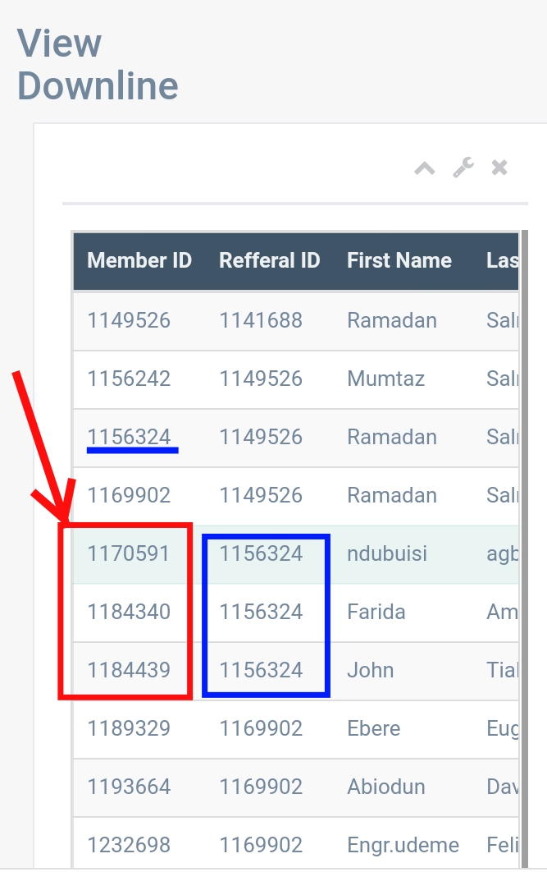547x872 pixels.
Task: Sort by Member ID column header
Action: click(x=139, y=261)
